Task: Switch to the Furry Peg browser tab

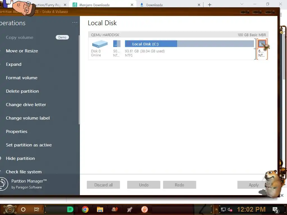Action: pos(48,5)
